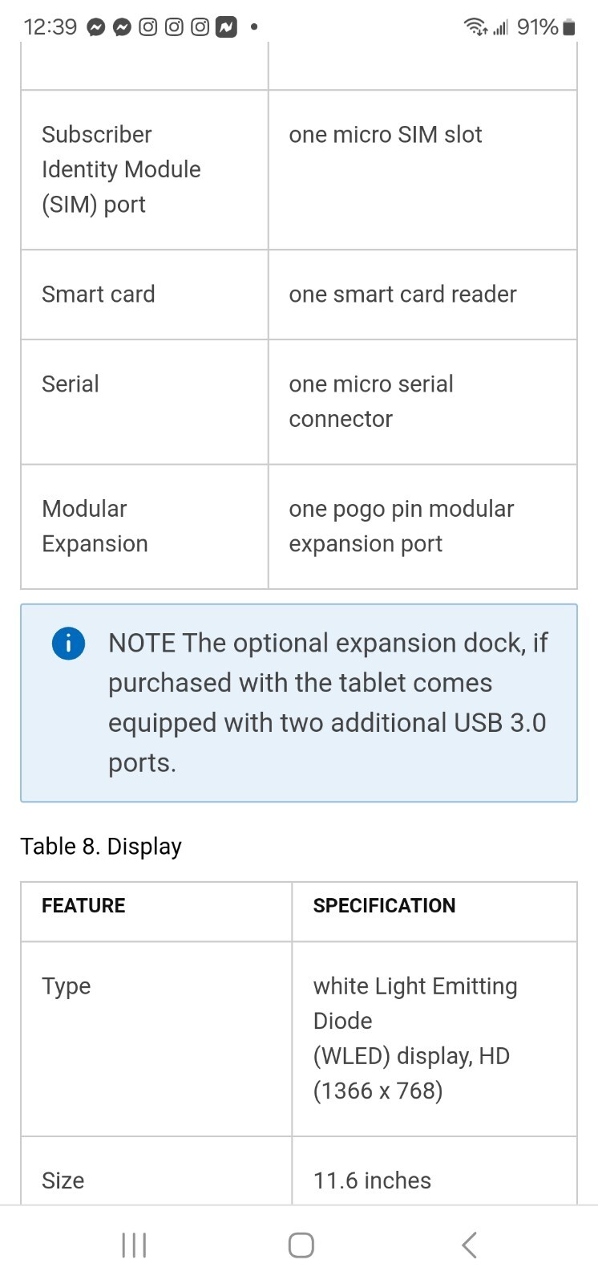598x1284 pixels.
Task: Select the "Smart card" feature cell
Action: point(144,295)
